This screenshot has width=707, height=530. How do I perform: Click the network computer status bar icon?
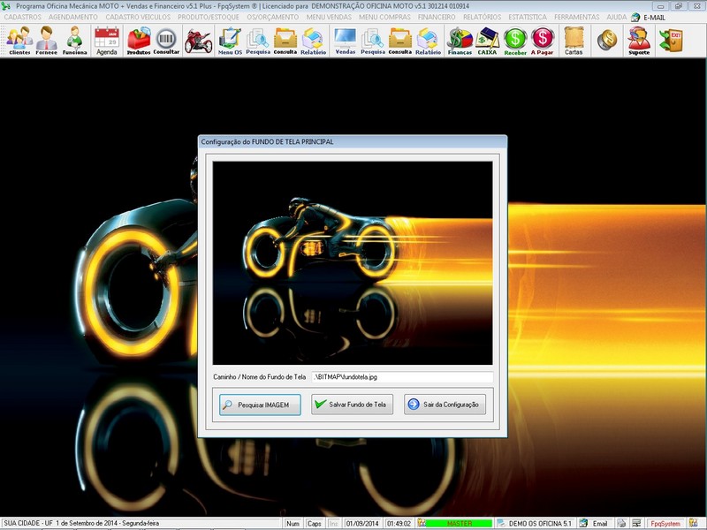click(636, 523)
